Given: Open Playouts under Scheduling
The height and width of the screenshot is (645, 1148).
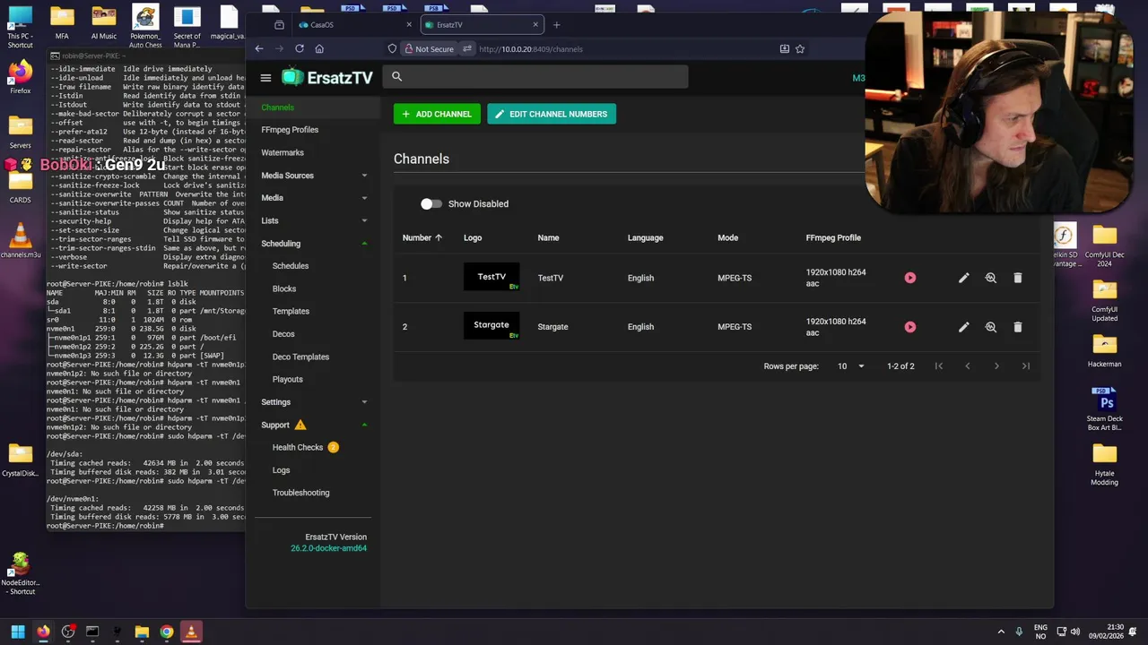Looking at the screenshot, I should [x=287, y=379].
